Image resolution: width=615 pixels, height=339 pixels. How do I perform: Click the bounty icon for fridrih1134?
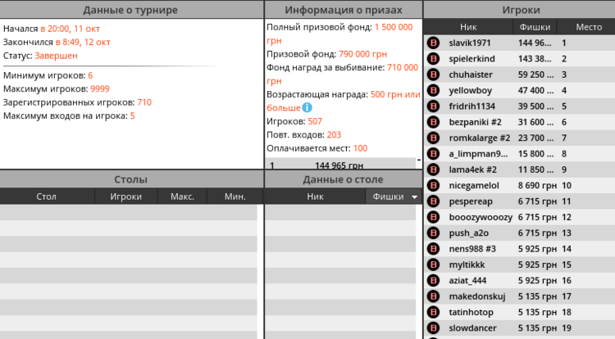434,106
